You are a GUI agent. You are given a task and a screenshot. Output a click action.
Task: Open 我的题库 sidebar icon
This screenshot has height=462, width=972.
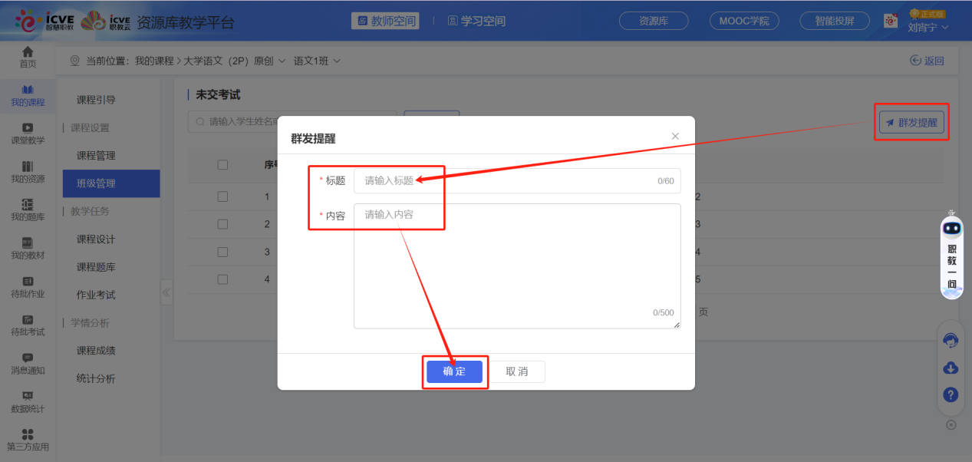pyautogui.click(x=28, y=210)
